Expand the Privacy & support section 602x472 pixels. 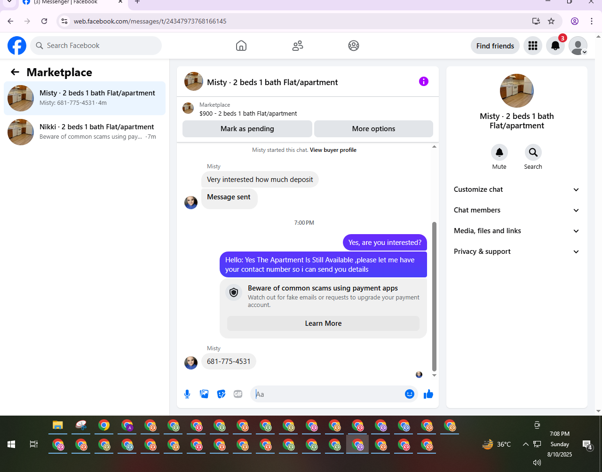[x=517, y=252]
